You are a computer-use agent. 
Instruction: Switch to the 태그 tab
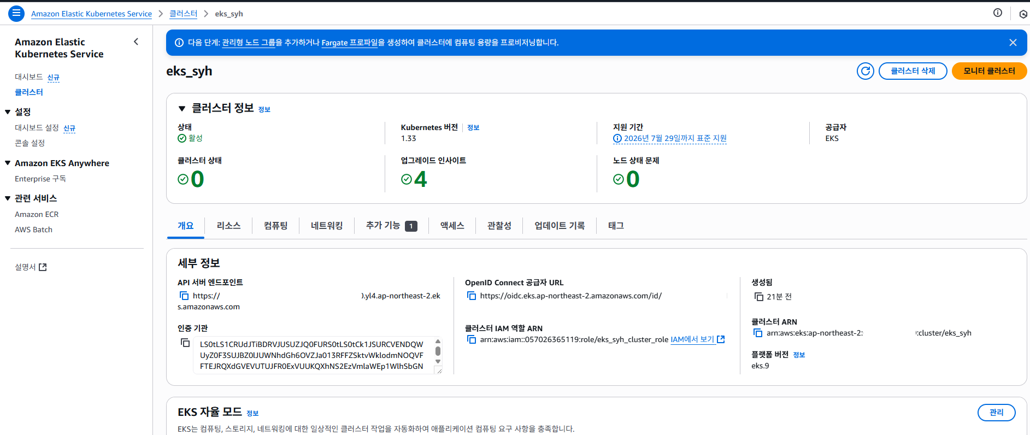coord(616,226)
